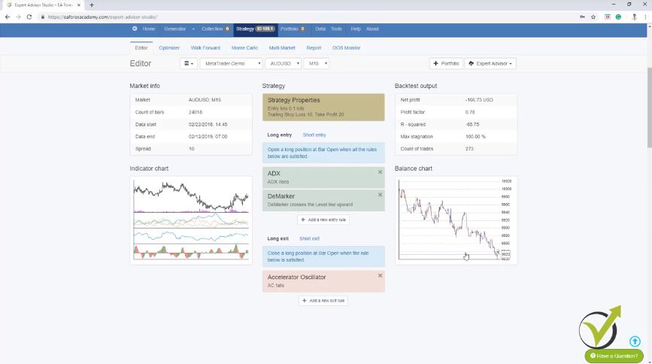652x364 pixels.
Task: Remove the ADX entry rule
Action: click(380, 172)
